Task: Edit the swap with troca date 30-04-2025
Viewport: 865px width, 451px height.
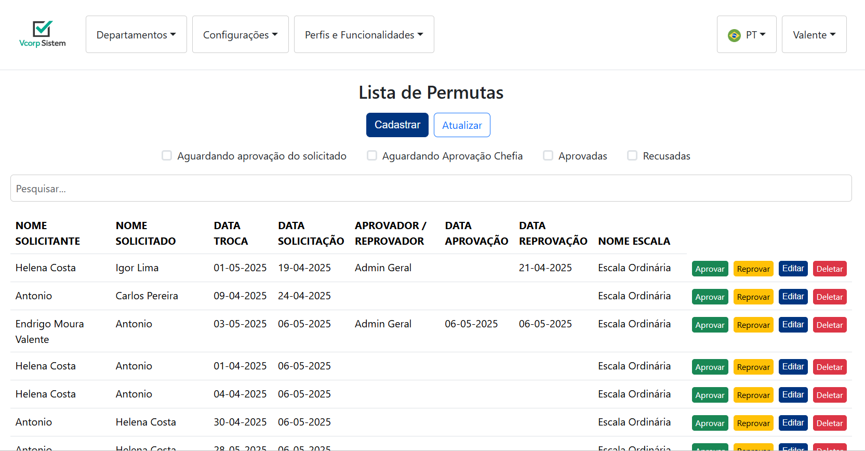Action: (793, 423)
